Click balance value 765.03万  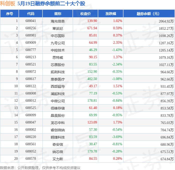click(167, 123)
